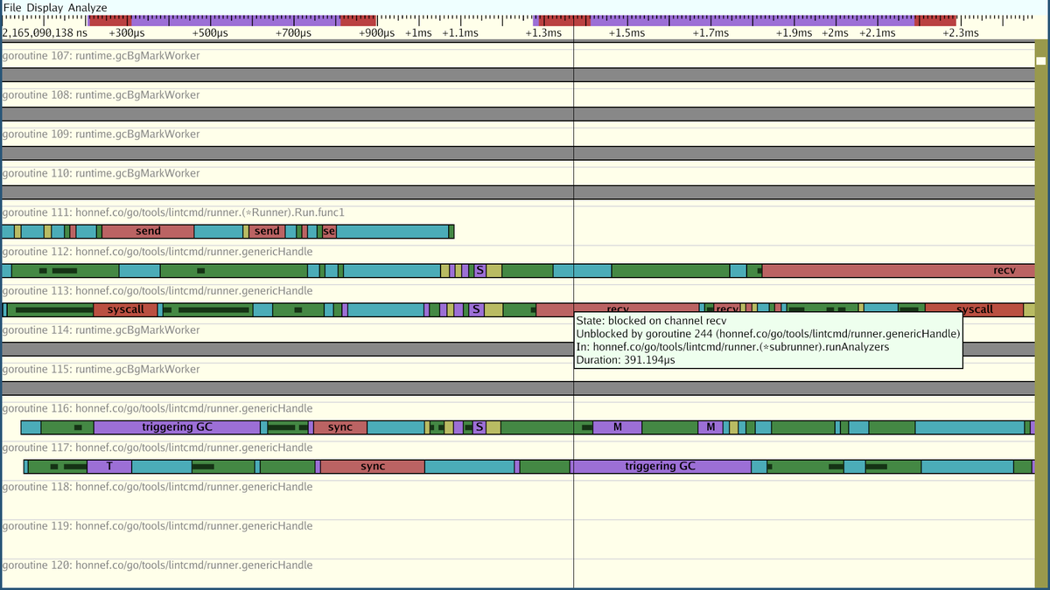Click the S marker on goroutine 112
The height and width of the screenshot is (590, 1050).
[479, 270]
